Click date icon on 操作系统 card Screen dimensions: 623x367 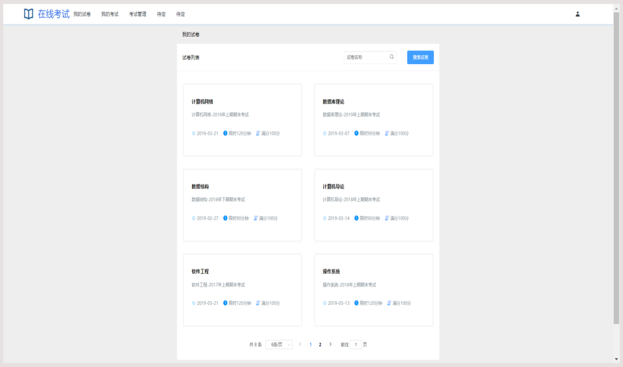coord(325,303)
